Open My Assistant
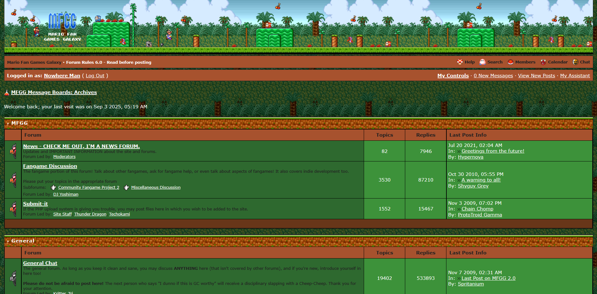 point(575,76)
